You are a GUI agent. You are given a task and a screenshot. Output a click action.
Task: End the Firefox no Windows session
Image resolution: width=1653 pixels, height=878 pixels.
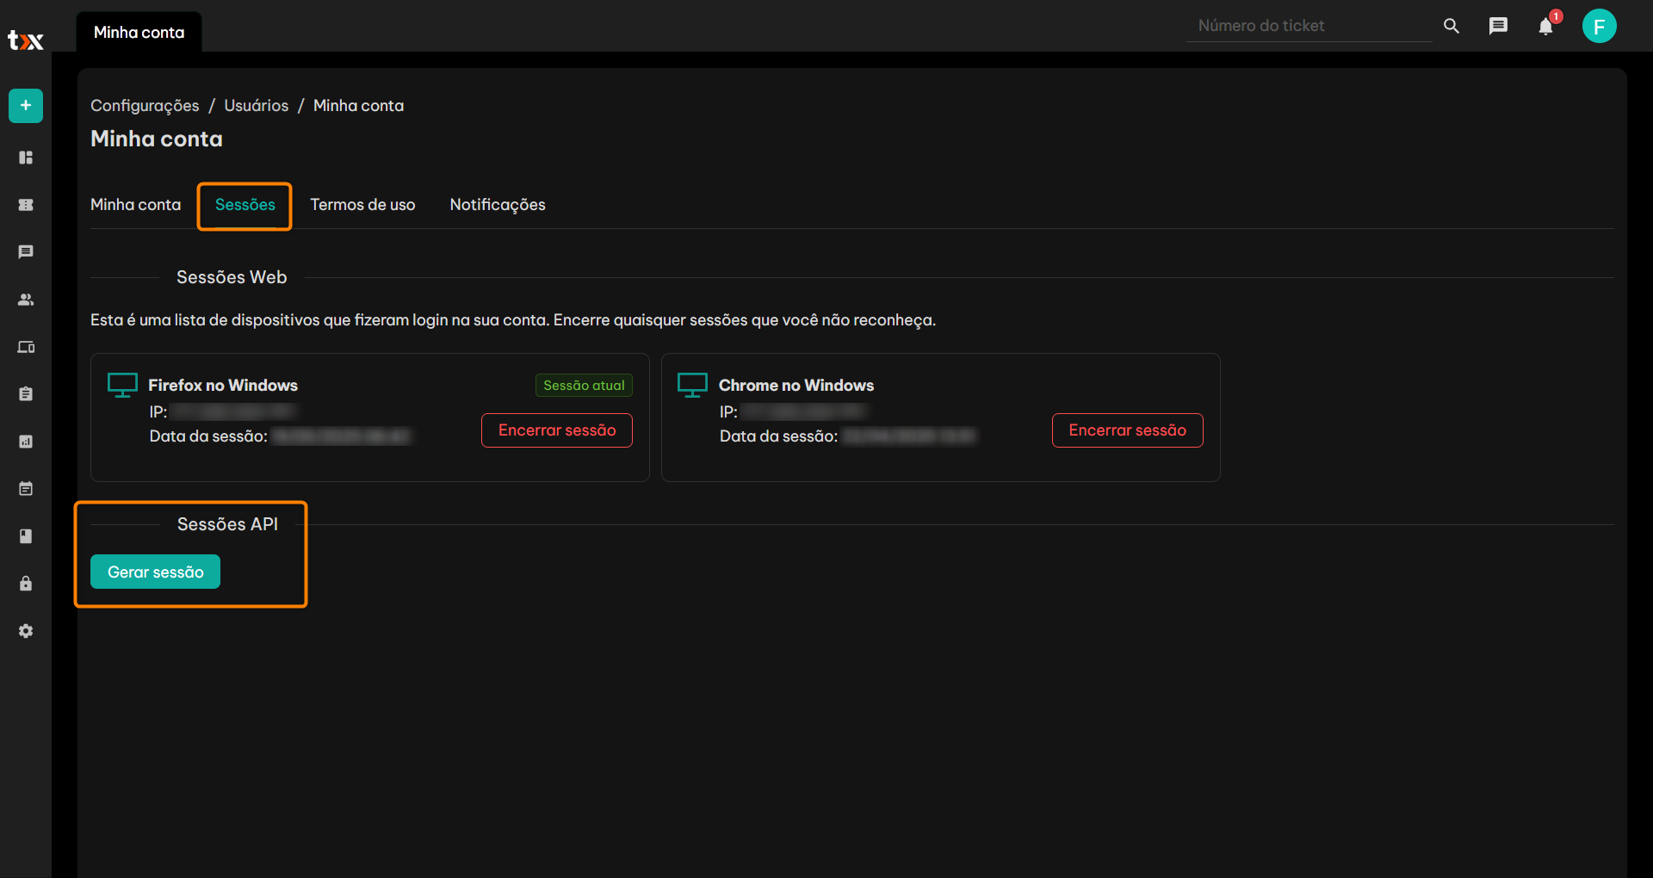coord(557,430)
